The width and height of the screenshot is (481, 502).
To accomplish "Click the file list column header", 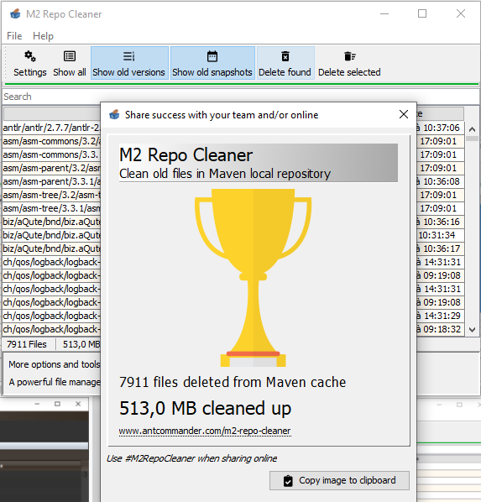I will pos(52,113).
